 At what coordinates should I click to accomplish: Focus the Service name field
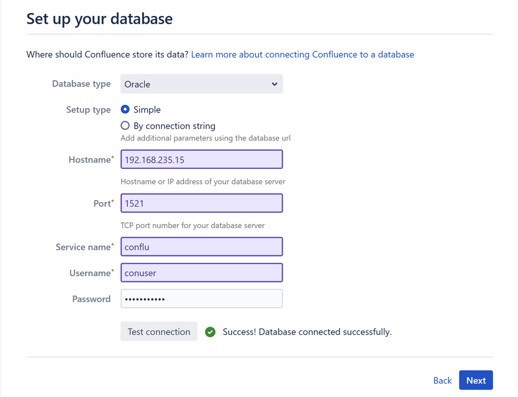click(202, 247)
